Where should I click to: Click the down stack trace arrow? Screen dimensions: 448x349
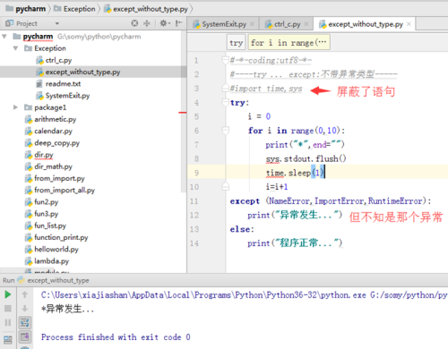point(25,309)
